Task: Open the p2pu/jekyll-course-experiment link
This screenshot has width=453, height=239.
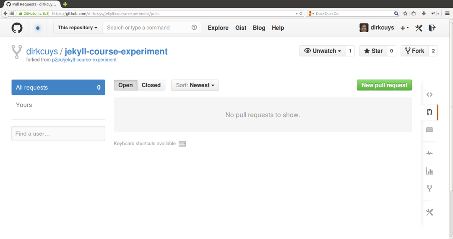Action: click(84, 60)
